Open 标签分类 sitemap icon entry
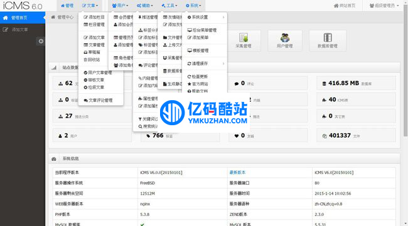Viewport: 408px width, 226px height. 148,30
